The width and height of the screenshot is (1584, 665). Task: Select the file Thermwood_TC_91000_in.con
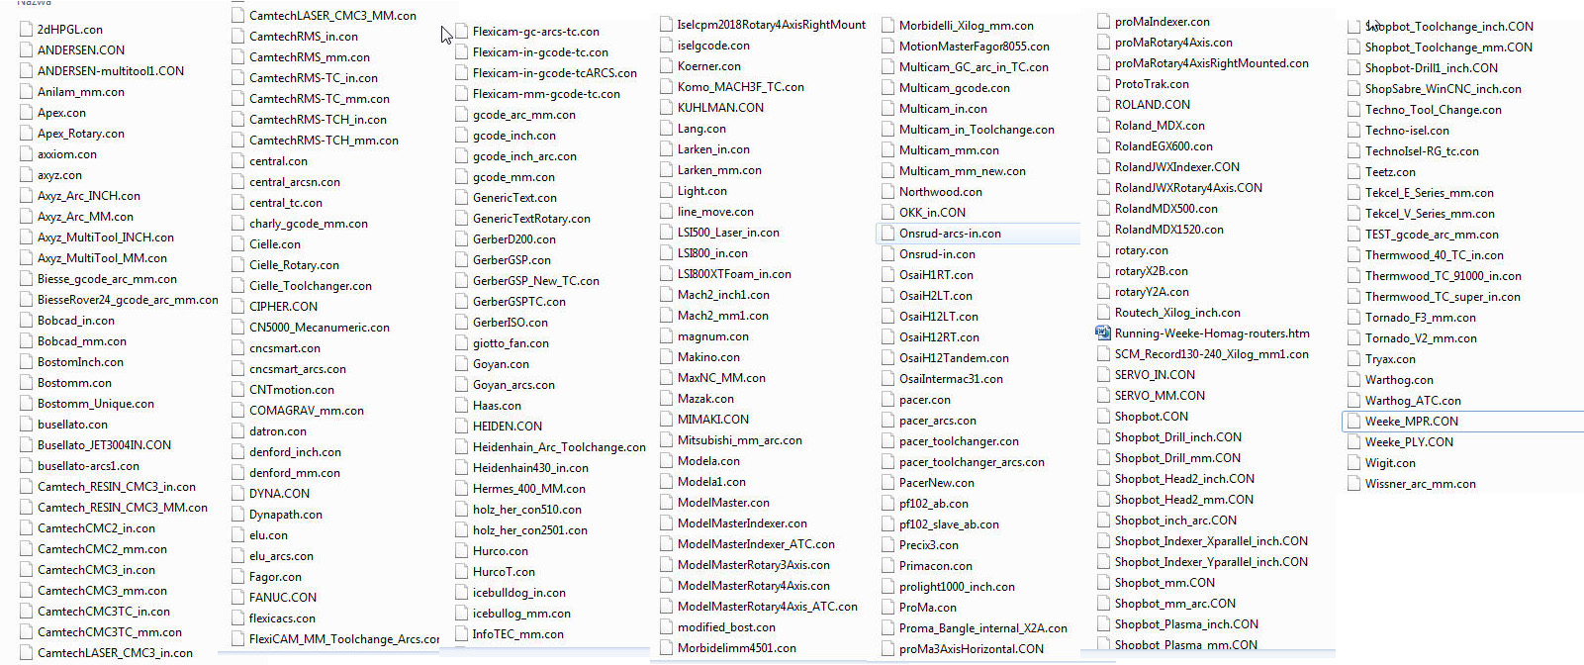(x=1444, y=276)
